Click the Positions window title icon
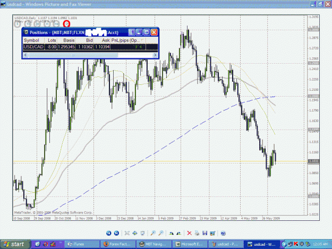This screenshot has width=332, height=249. (x=26, y=32)
